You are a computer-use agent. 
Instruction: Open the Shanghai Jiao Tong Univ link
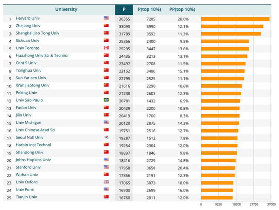pyautogui.click(x=37, y=33)
